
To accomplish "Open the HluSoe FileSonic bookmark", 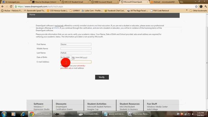I will click(12, 11).
